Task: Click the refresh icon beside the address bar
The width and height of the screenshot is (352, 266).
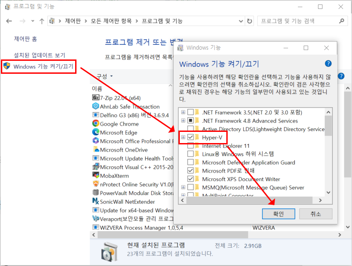Action: 250,21
